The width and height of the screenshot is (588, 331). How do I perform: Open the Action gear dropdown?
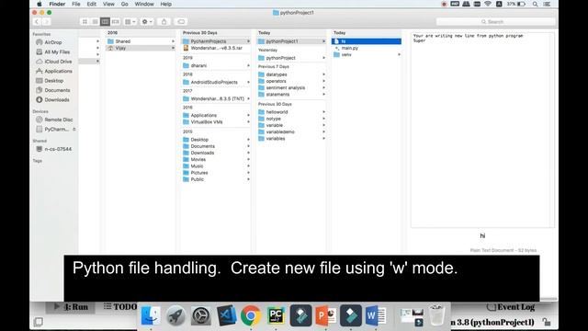(x=147, y=22)
